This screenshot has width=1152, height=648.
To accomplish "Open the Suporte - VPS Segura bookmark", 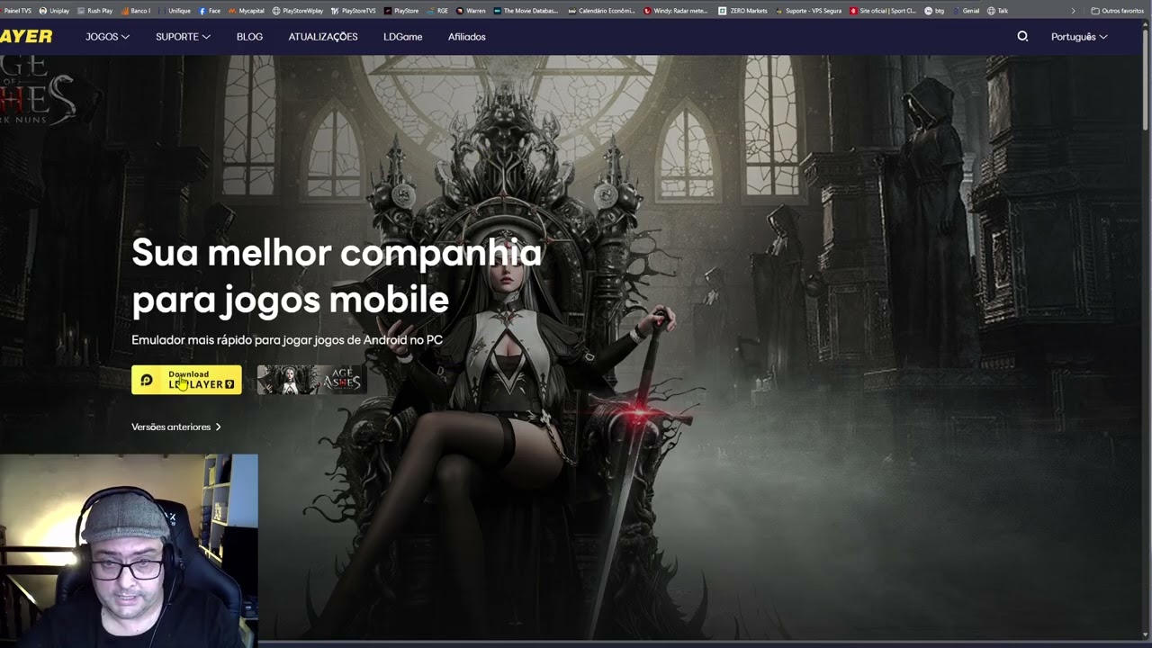I will tap(808, 11).
